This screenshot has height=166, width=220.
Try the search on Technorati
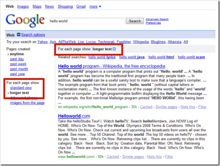[x=106, y=42]
